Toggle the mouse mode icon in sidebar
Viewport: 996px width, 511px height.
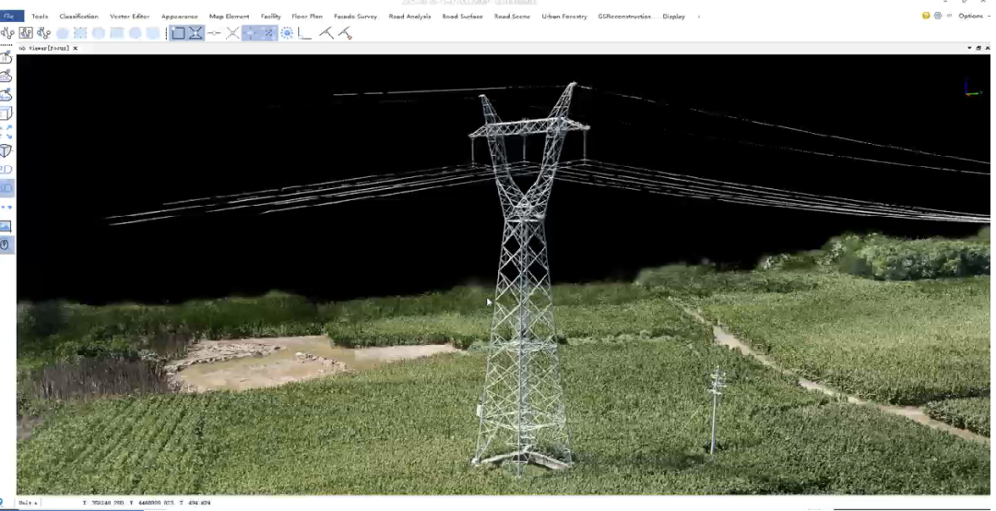6,244
